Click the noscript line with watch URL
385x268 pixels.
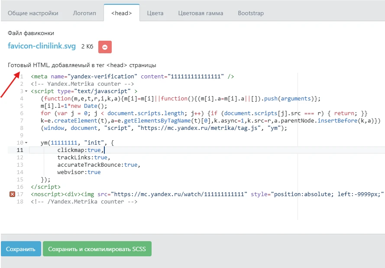point(173,194)
